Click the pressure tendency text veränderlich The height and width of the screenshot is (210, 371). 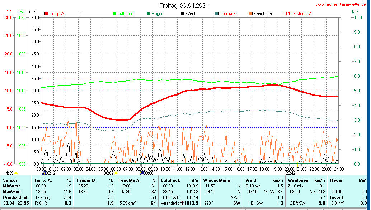click(x=171, y=203)
